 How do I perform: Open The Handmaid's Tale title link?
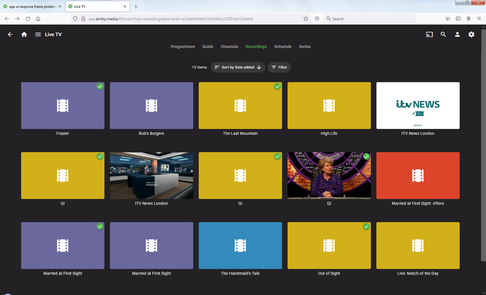point(240,274)
